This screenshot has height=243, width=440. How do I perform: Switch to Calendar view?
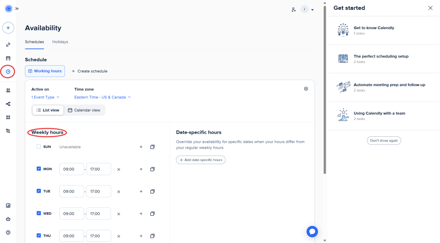click(x=84, y=110)
